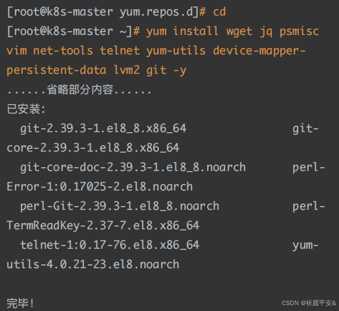Select the 'device-mapper-' text on second command line

(259, 51)
